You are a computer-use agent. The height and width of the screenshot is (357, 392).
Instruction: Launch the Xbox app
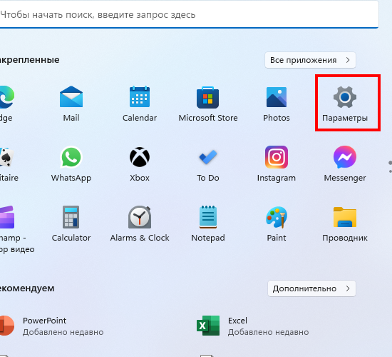click(140, 164)
